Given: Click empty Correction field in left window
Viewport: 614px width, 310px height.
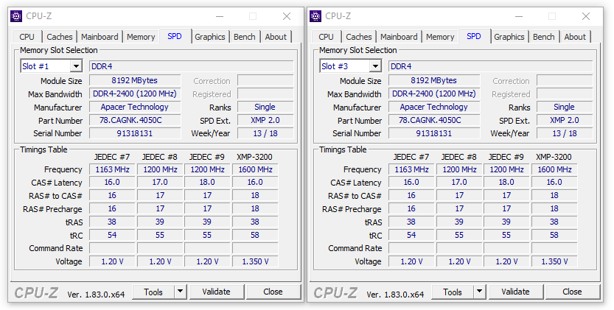Looking at the screenshot, I should (x=265, y=81).
